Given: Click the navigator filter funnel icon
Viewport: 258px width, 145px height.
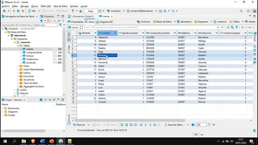Looking at the screenshot, I should click(60, 25).
